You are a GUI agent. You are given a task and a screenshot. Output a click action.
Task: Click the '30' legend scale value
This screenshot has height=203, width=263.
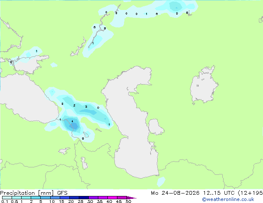point(90,201)
